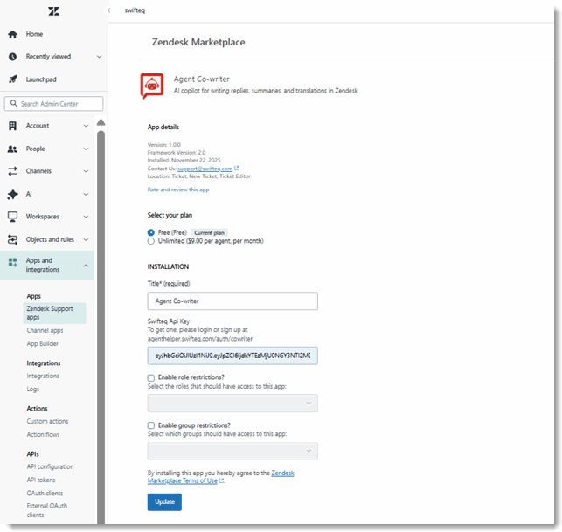Collapse the Apps and integrations chevron
562x532 pixels.
point(86,266)
